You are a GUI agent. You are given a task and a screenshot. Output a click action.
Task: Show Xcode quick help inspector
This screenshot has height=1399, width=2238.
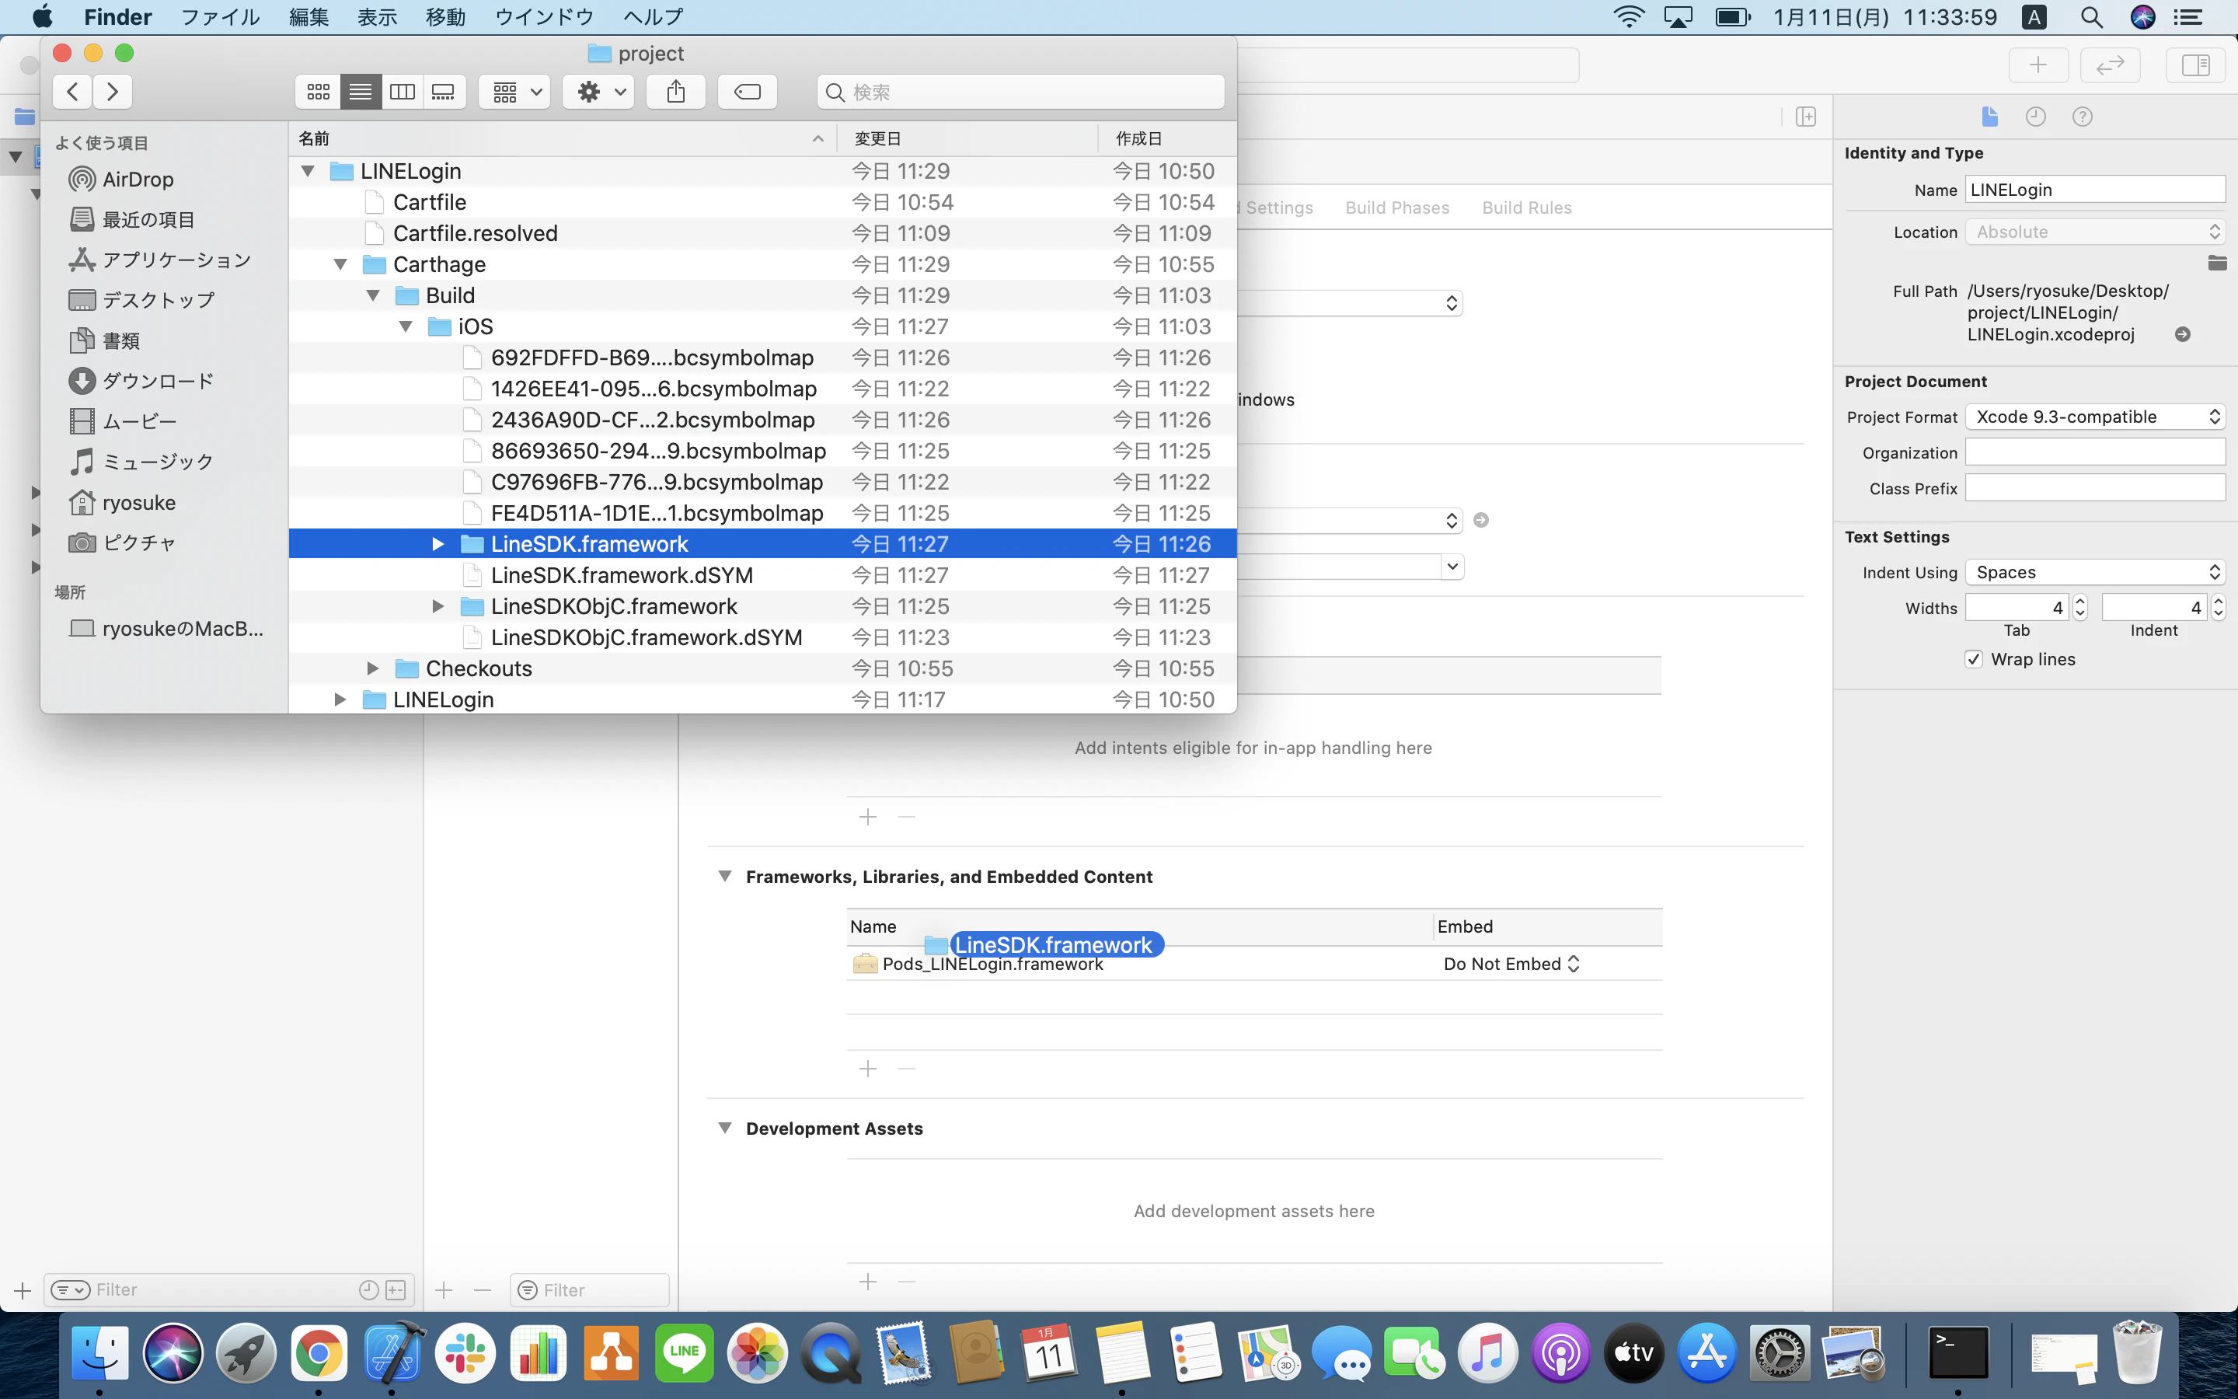point(2083,117)
